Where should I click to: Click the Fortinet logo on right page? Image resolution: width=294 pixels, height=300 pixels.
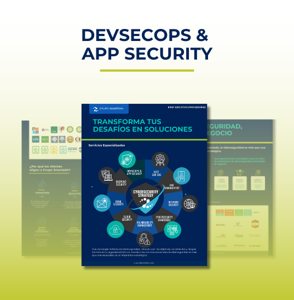click(255, 246)
